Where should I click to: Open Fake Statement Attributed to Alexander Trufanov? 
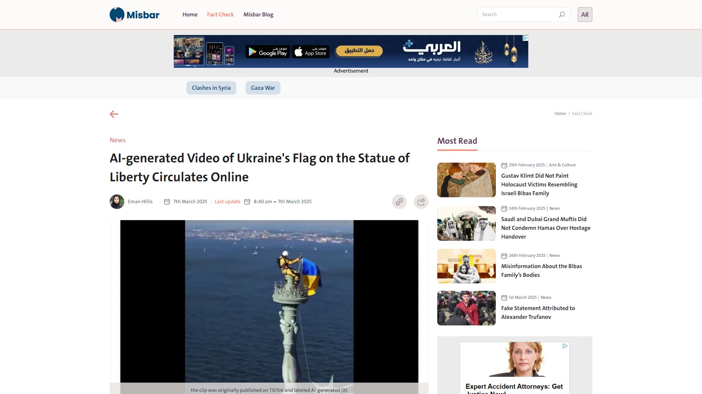coord(538,313)
